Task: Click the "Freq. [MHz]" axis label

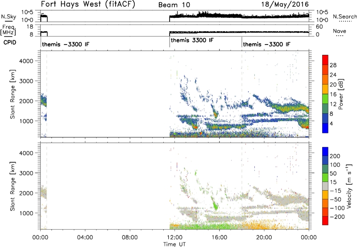Action: 8,30
